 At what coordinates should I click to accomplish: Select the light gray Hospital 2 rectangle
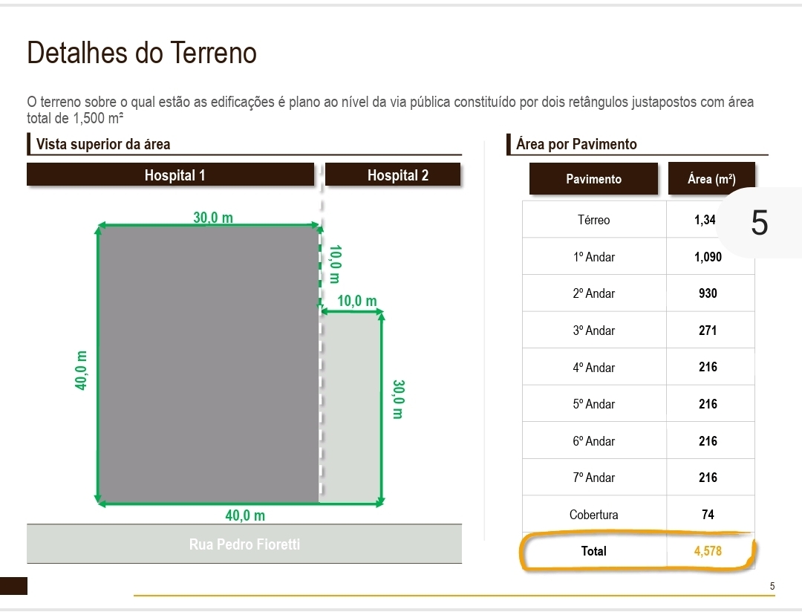pyautogui.click(x=351, y=408)
